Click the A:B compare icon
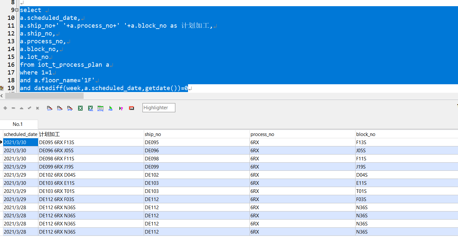The width and height of the screenshot is (458, 243). pyautogui.click(x=111, y=108)
